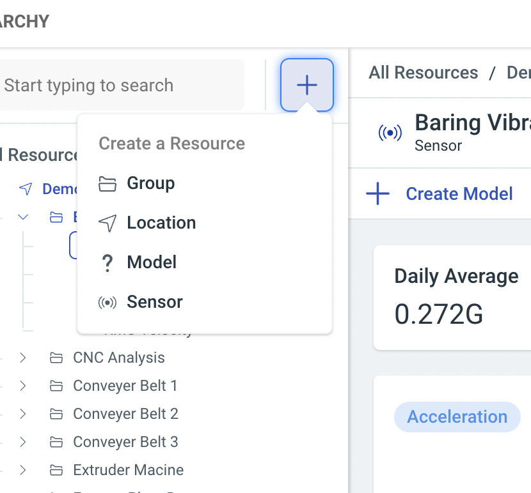Click the Demo location arrow icon
The height and width of the screenshot is (493, 531).
pyautogui.click(x=26, y=189)
